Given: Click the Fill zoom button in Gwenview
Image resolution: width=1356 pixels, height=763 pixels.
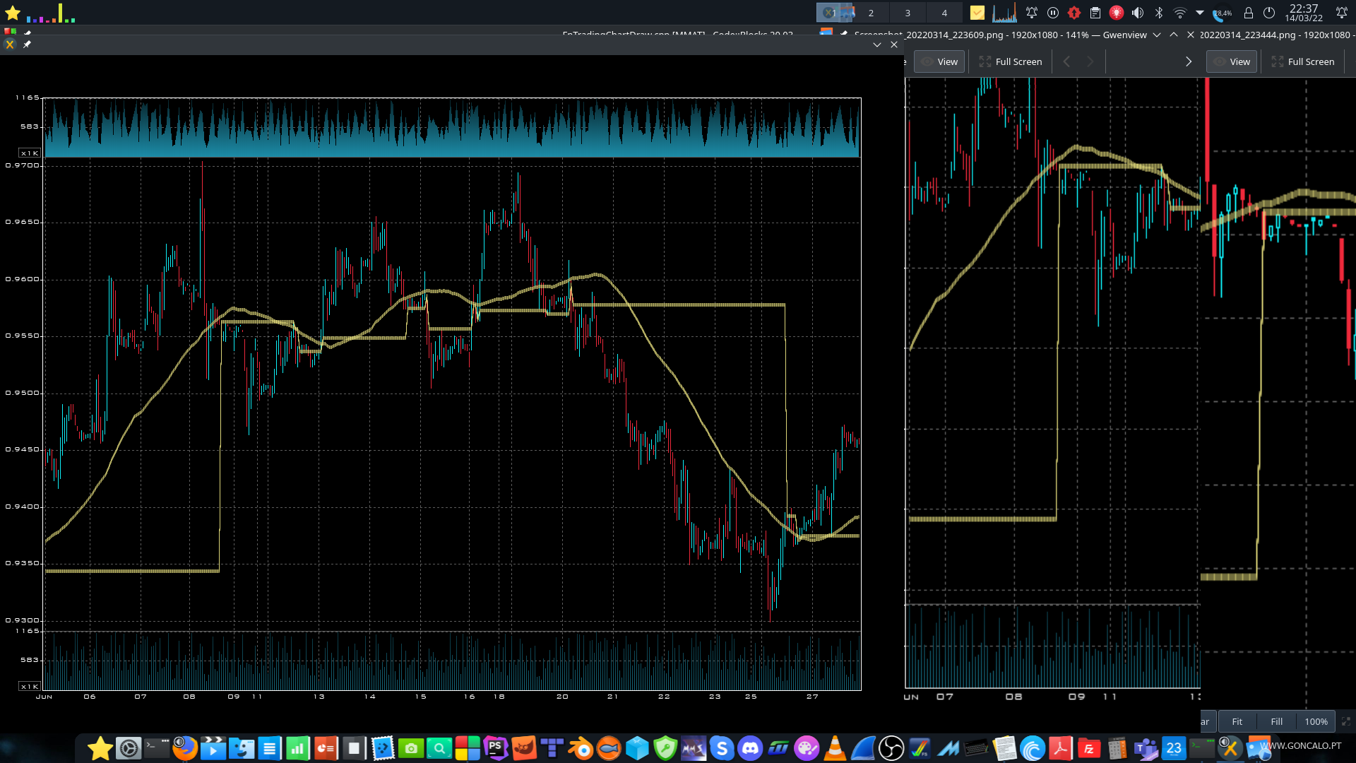Looking at the screenshot, I should coord(1277,721).
